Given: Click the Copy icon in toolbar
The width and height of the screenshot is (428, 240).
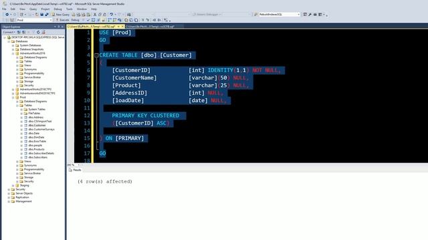Looking at the screenshot, I should coord(100,15).
